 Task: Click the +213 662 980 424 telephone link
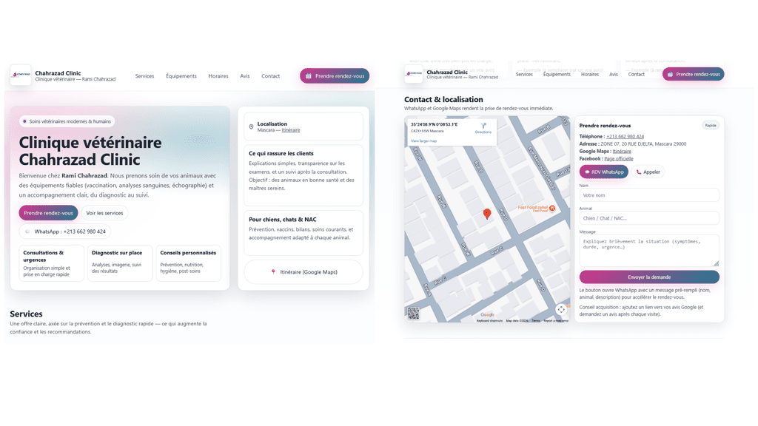tap(625, 137)
